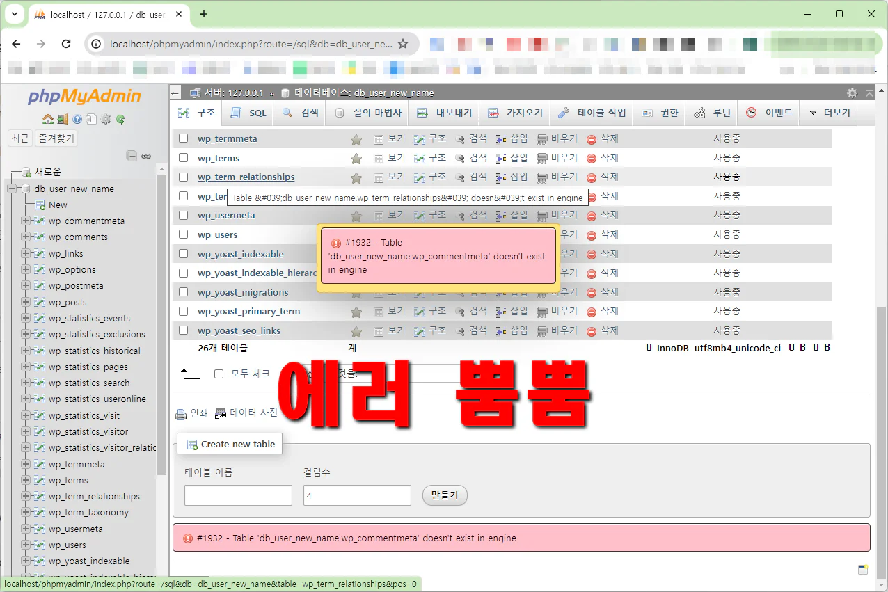This screenshot has height=592, width=888.
Task: Switch to the 가져오기 tab
Action: pyautogui.click(x=516, y=113)
